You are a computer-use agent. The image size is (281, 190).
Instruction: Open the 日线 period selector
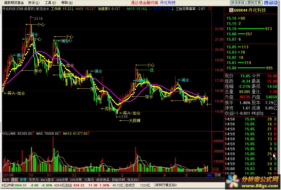[x=218, y=175]
